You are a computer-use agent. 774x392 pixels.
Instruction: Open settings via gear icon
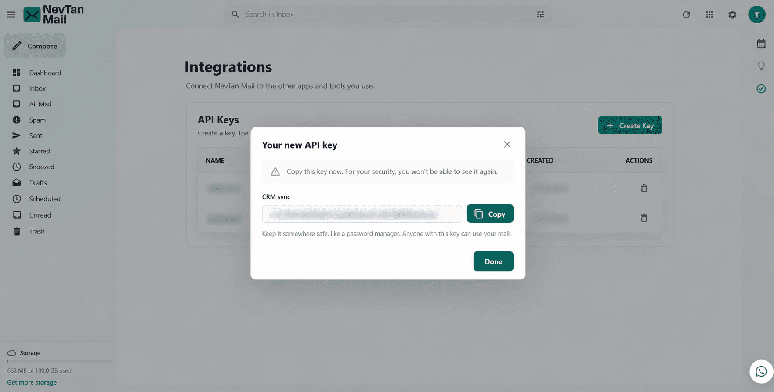732,15
